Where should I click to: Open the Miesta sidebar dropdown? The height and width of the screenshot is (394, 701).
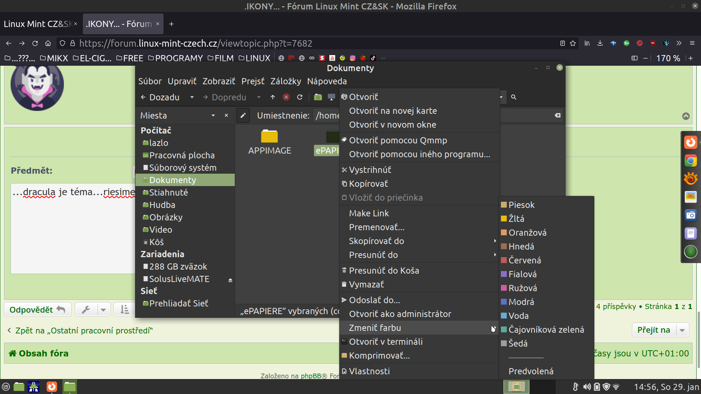[213, 116]
